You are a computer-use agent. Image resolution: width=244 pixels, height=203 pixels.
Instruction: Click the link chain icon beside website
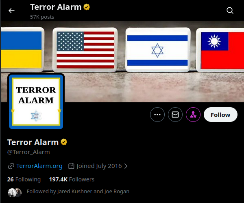click(x=11, y=166)
